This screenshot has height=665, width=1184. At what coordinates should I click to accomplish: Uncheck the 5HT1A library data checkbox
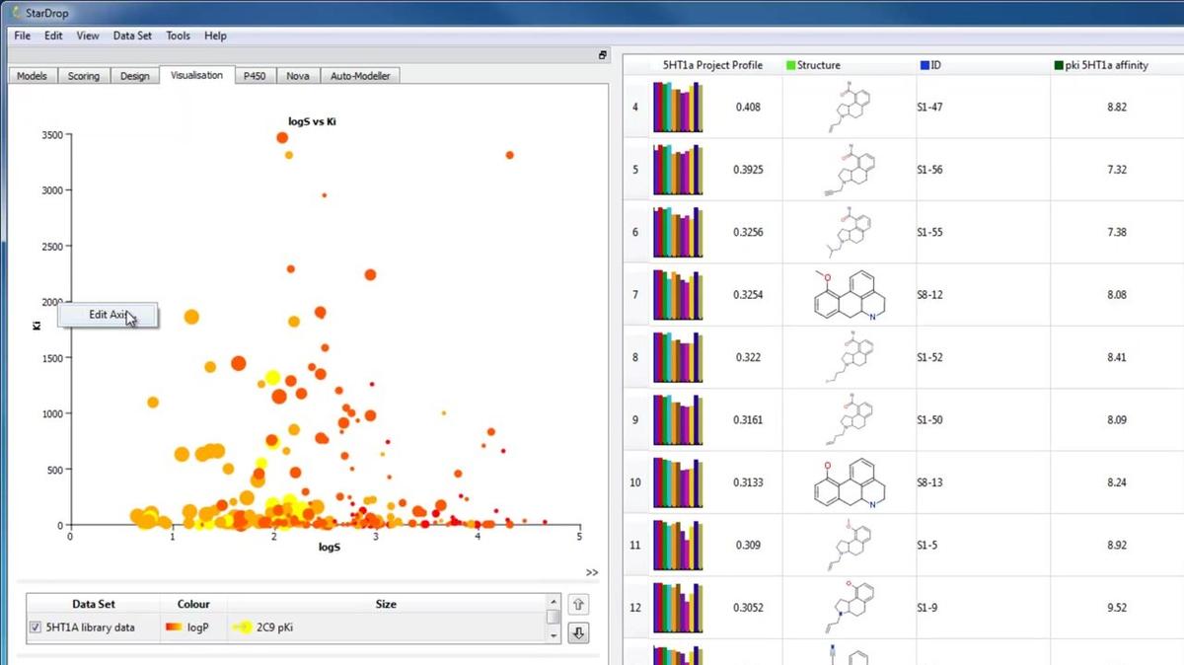[x=36, y=628]
